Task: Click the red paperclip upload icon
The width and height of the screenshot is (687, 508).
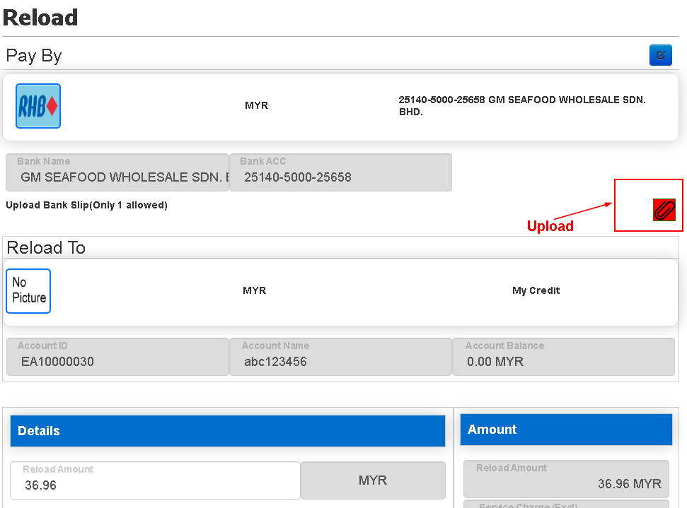Action: coord(664,210)
